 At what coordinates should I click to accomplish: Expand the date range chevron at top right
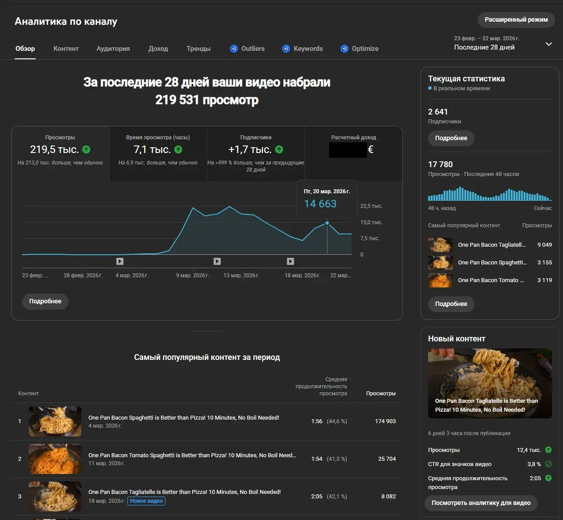tap(549, 44)
